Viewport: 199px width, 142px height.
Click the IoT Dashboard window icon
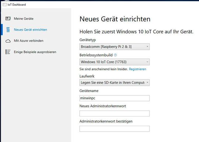pos(4,5)
